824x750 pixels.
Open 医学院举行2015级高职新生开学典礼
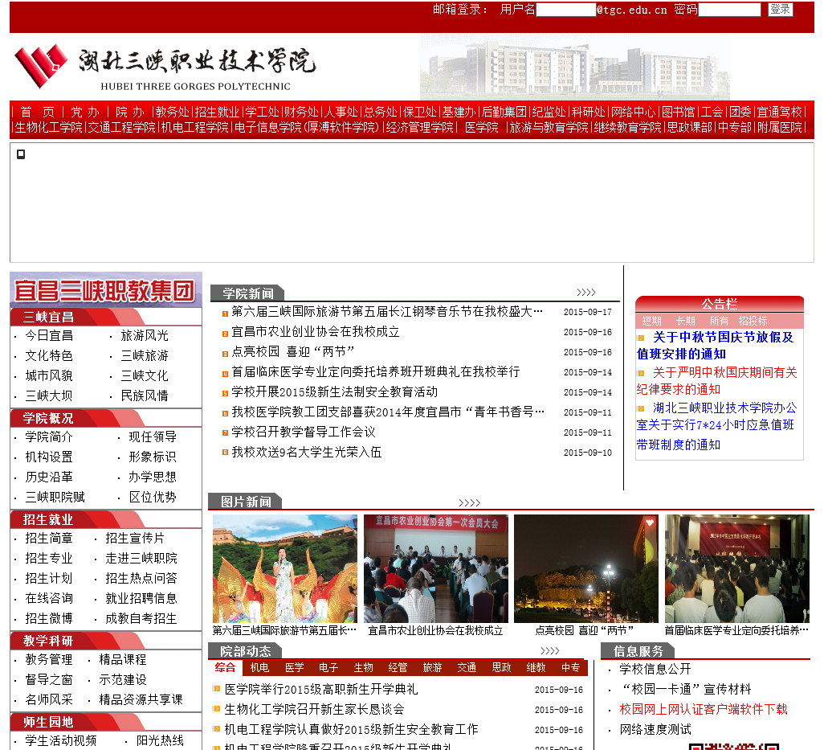[x=321, y=690]
